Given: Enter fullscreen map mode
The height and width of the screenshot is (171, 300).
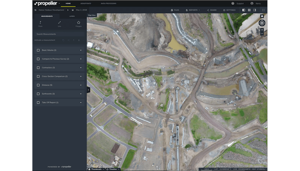Looking at the screenshot, I should [263, 10].
